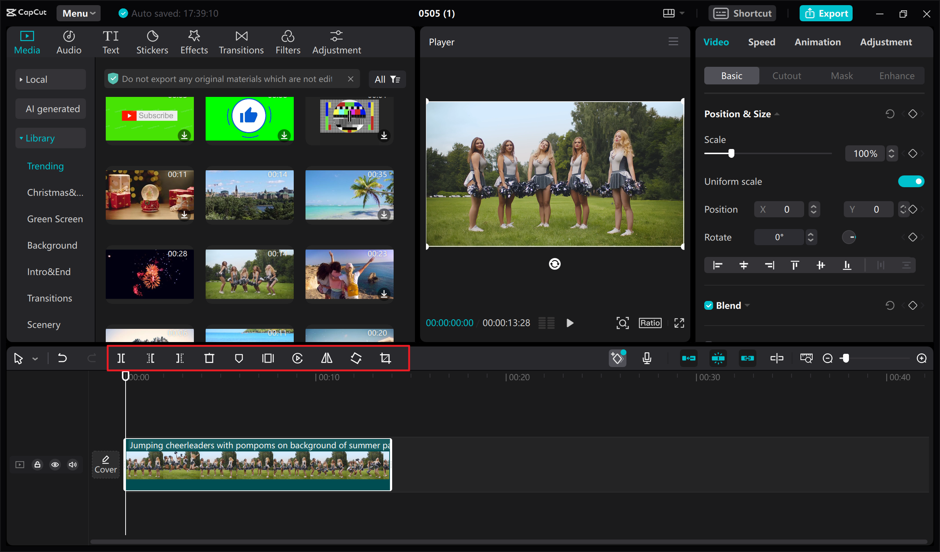Open the Crop tool

click(385, 359)
